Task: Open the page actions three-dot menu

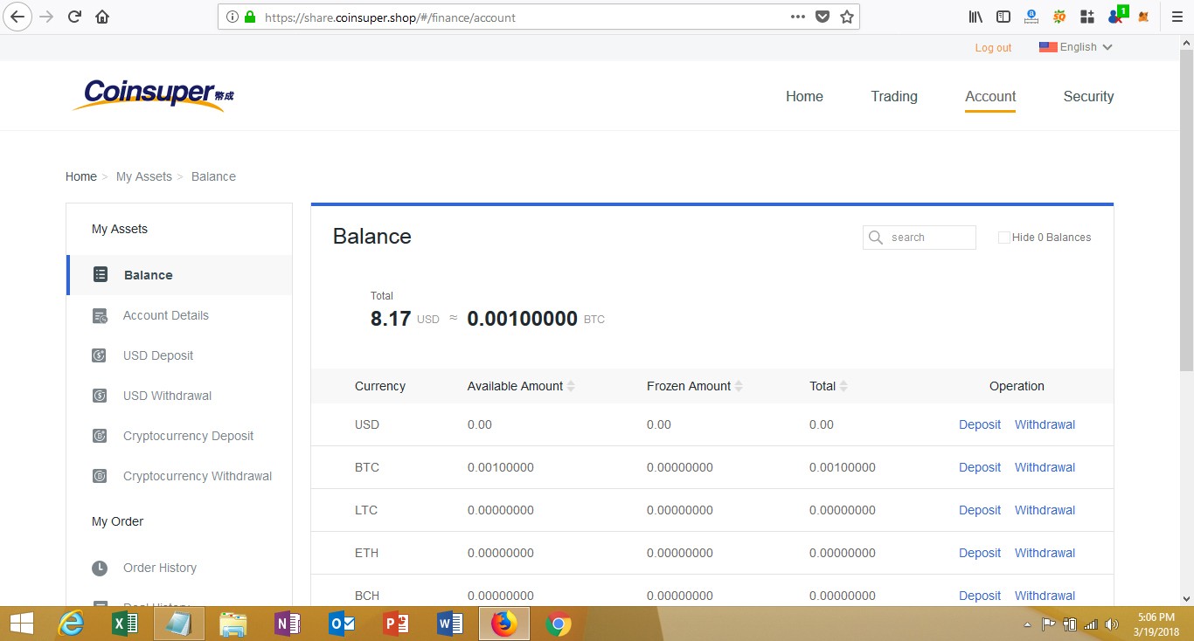Action: 797,17
